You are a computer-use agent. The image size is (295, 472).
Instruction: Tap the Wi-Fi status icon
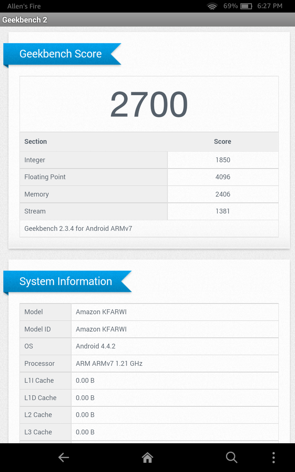click(213, 6)
